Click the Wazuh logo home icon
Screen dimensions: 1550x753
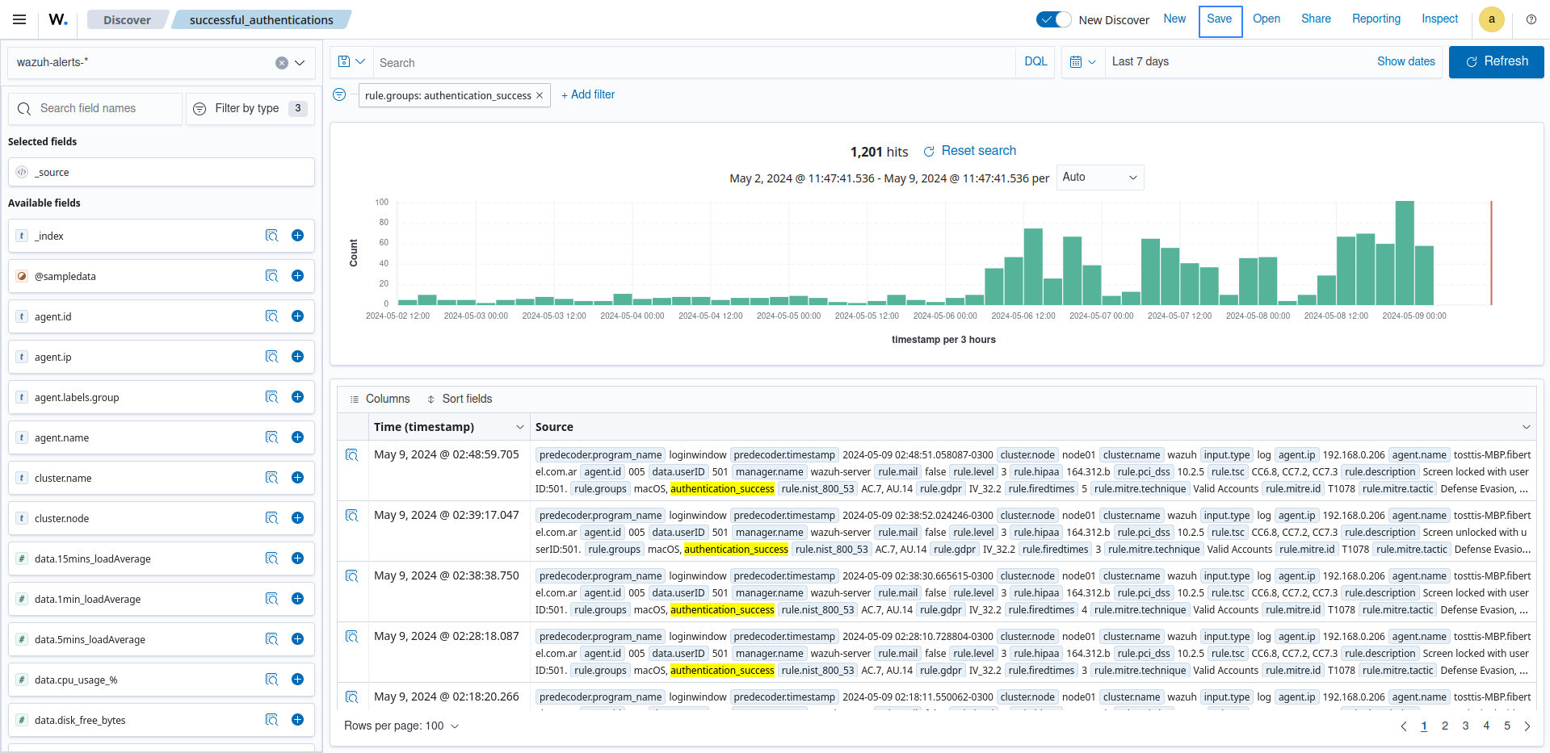58,19
